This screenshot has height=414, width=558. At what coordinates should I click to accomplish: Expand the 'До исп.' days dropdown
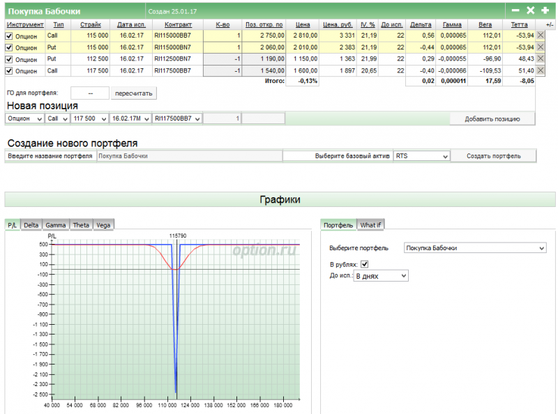pos(381,276)
